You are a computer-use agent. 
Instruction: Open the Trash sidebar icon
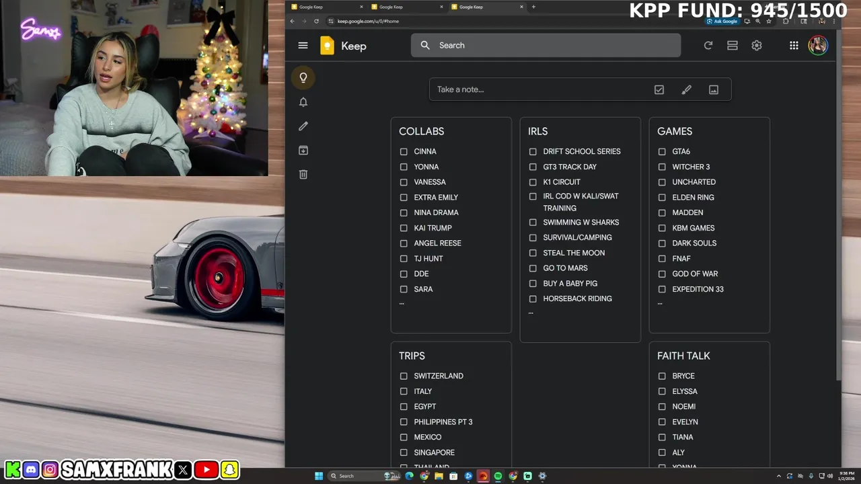(x=303, y=174)
